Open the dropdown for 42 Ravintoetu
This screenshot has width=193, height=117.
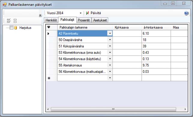click(x=110, y=33)
